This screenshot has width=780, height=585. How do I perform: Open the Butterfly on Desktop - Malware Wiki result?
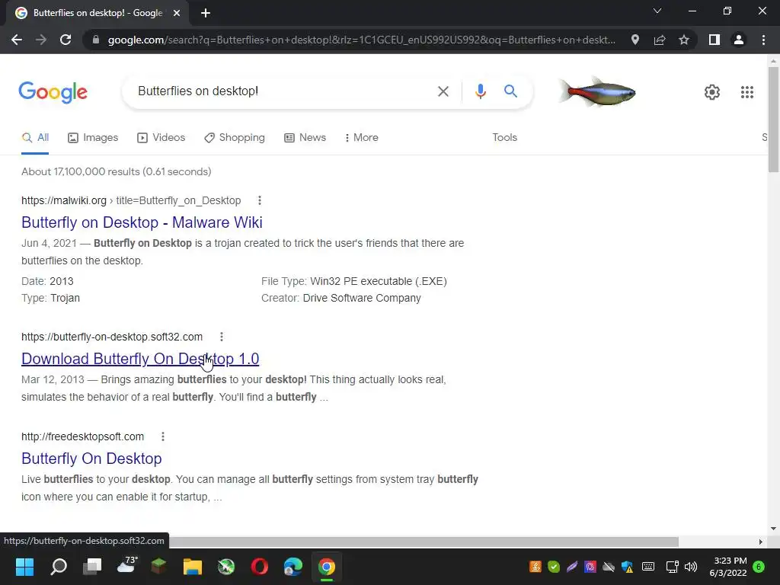click(x=142, y=222)
